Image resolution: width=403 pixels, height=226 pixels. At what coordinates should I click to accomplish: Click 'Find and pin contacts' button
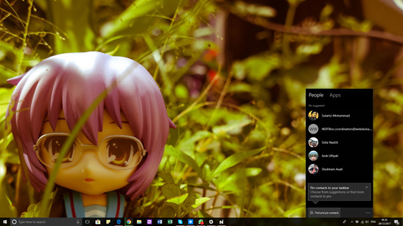(x=324, y=213)
